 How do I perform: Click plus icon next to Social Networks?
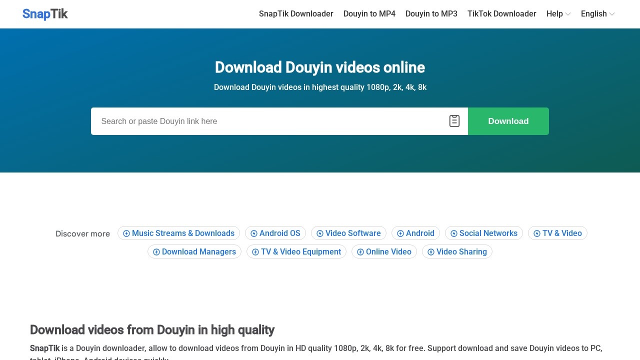[x=454, y=233]
